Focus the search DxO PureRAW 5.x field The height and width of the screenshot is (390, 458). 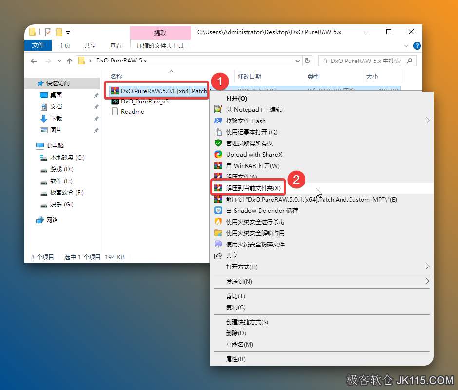pos(367,61)
